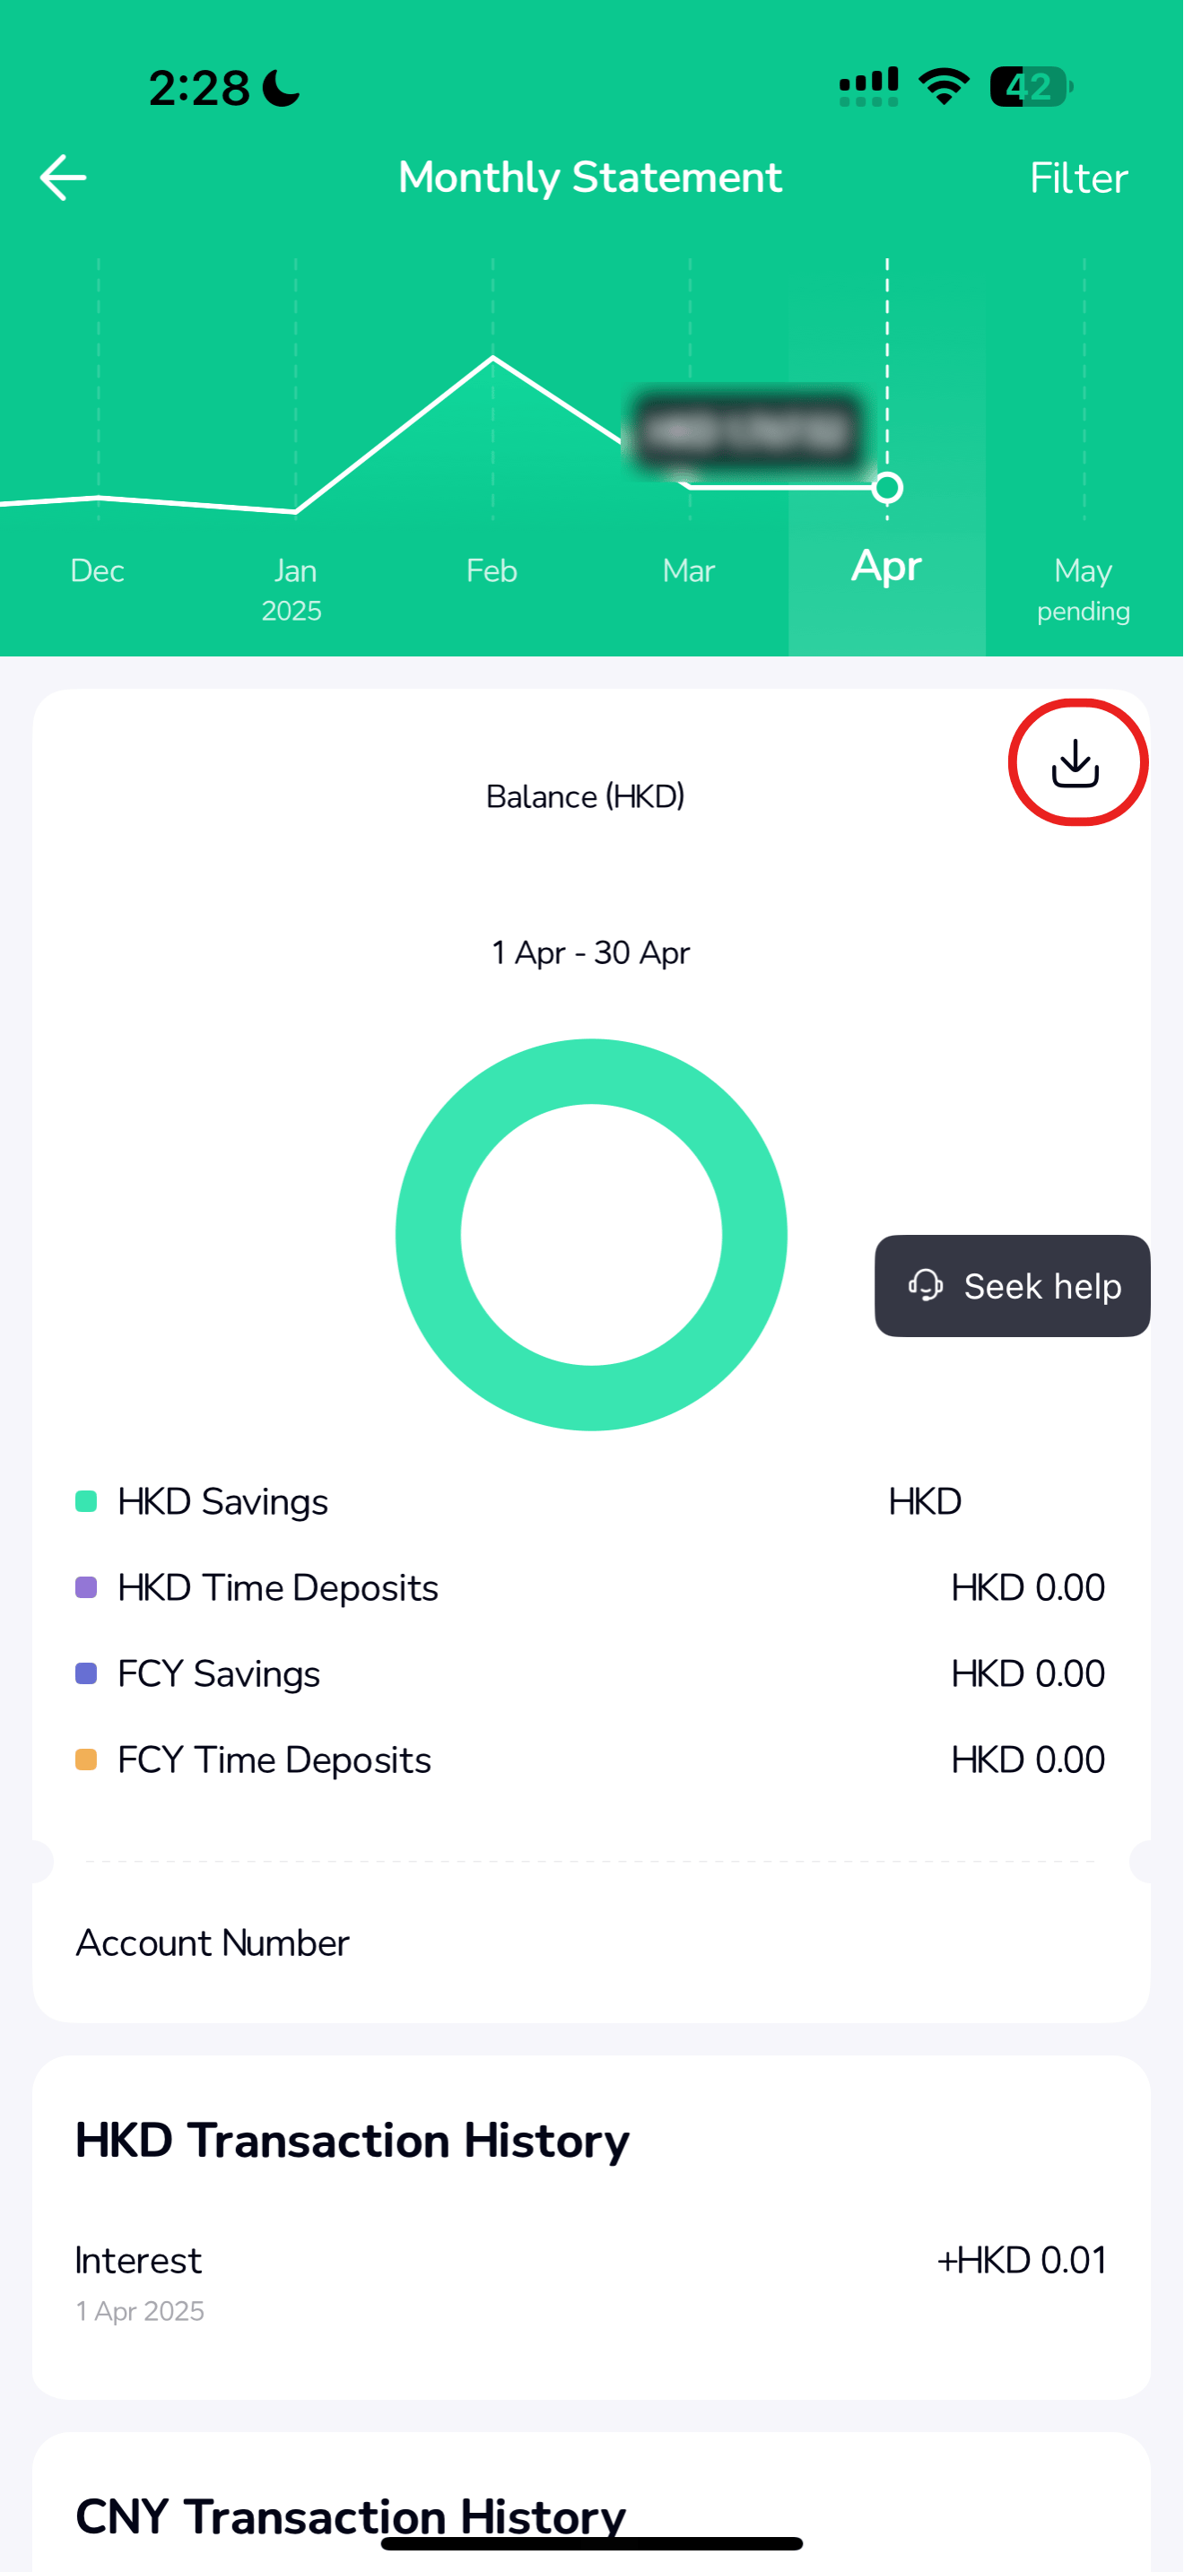Tap the battery indicator icon
Image resolution: width=1184 pixels, height=2572 pixels.
click(x=1031, y=87)
